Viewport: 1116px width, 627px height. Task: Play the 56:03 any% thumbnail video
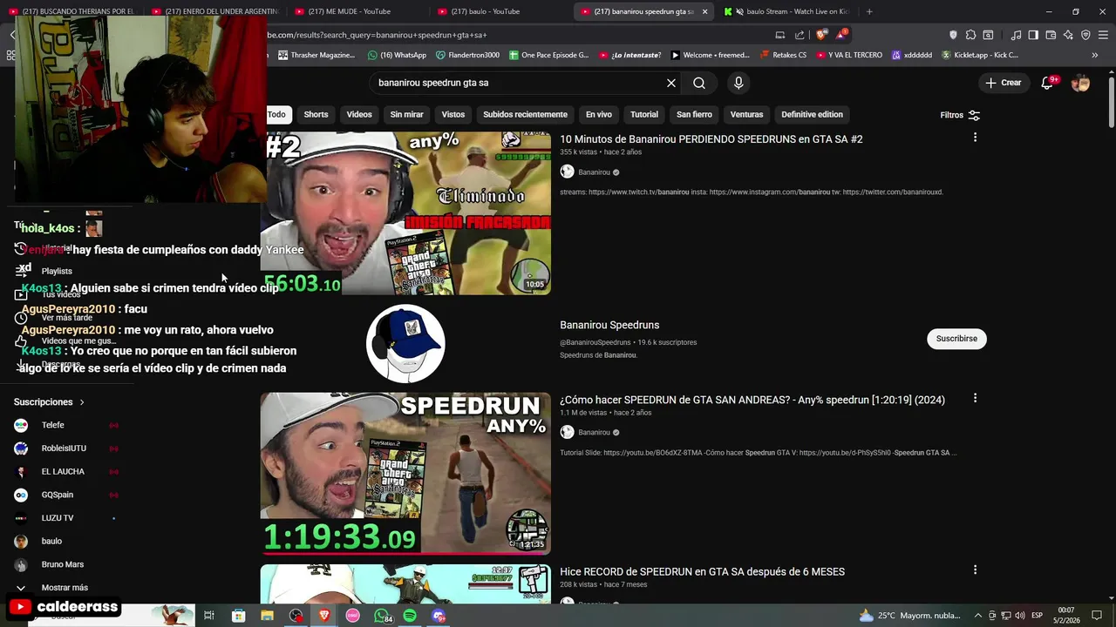(405, 213)
